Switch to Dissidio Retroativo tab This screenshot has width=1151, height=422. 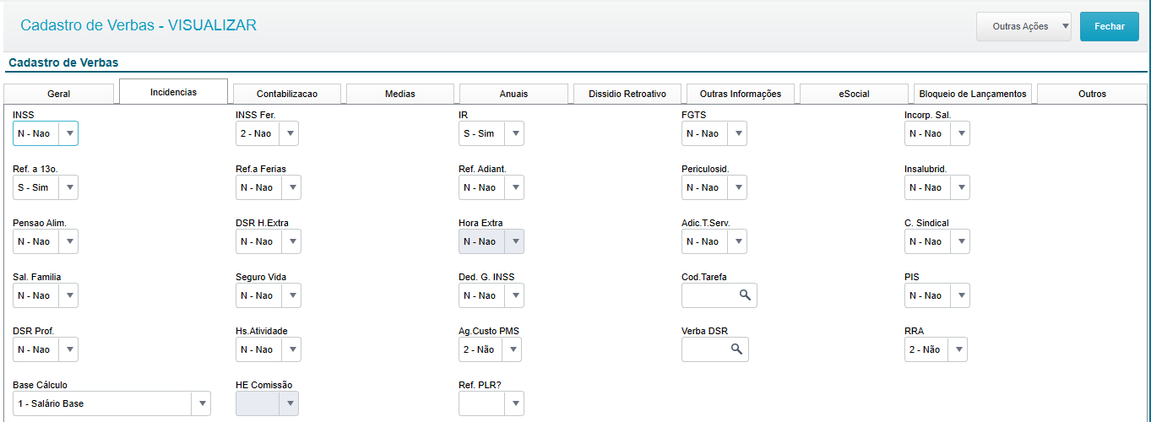coord(627,94)
